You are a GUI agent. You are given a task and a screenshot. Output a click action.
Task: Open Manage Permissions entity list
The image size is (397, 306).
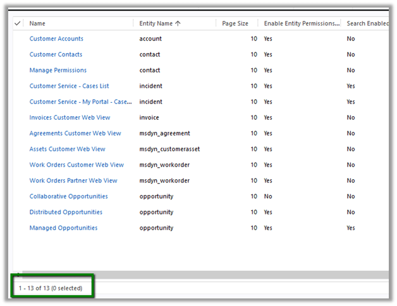(58, 70)
